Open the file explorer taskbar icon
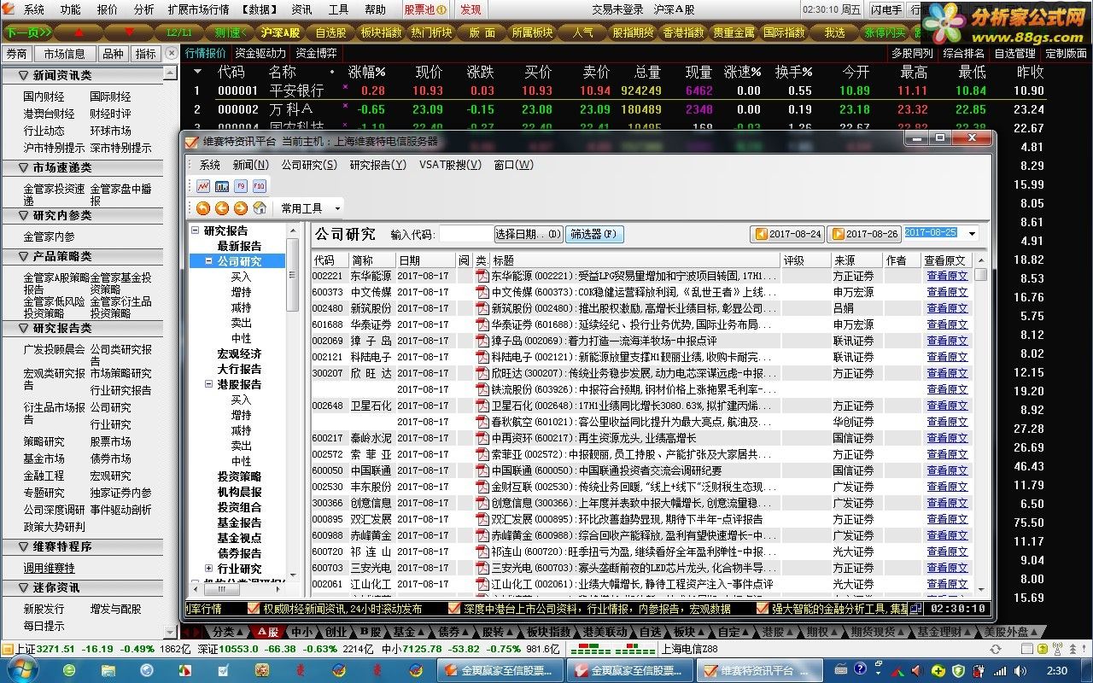 [108, 671]
